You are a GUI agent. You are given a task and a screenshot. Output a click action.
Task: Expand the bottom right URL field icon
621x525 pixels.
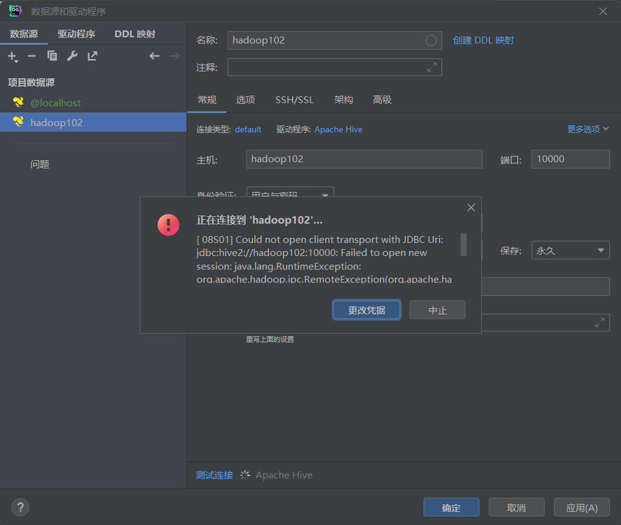click(600, 322)
